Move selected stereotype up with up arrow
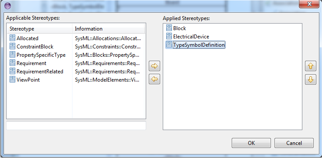The height and width of the screenshot is (158, 322). click(x=311, y=66)
